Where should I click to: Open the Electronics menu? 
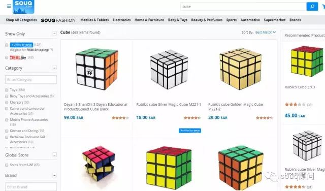(x=122, y=20)
